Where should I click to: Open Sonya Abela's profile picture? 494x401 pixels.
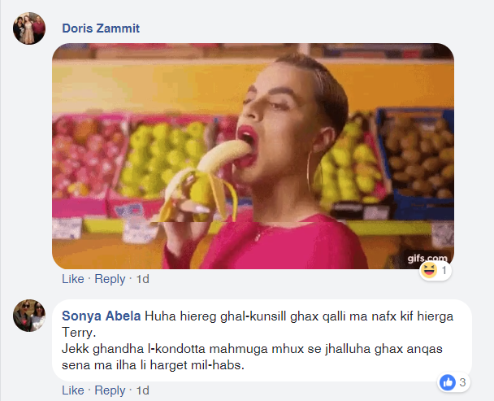pos(29,315)
